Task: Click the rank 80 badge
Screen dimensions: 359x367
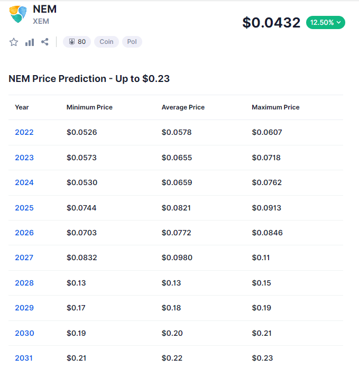Action: 77,42
